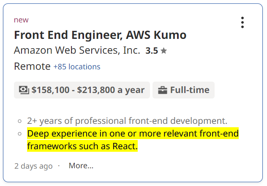The width and height of the screenshot is (267, 186).
Task: Expand the +85 locations link
Action: (x=77, y=67)
